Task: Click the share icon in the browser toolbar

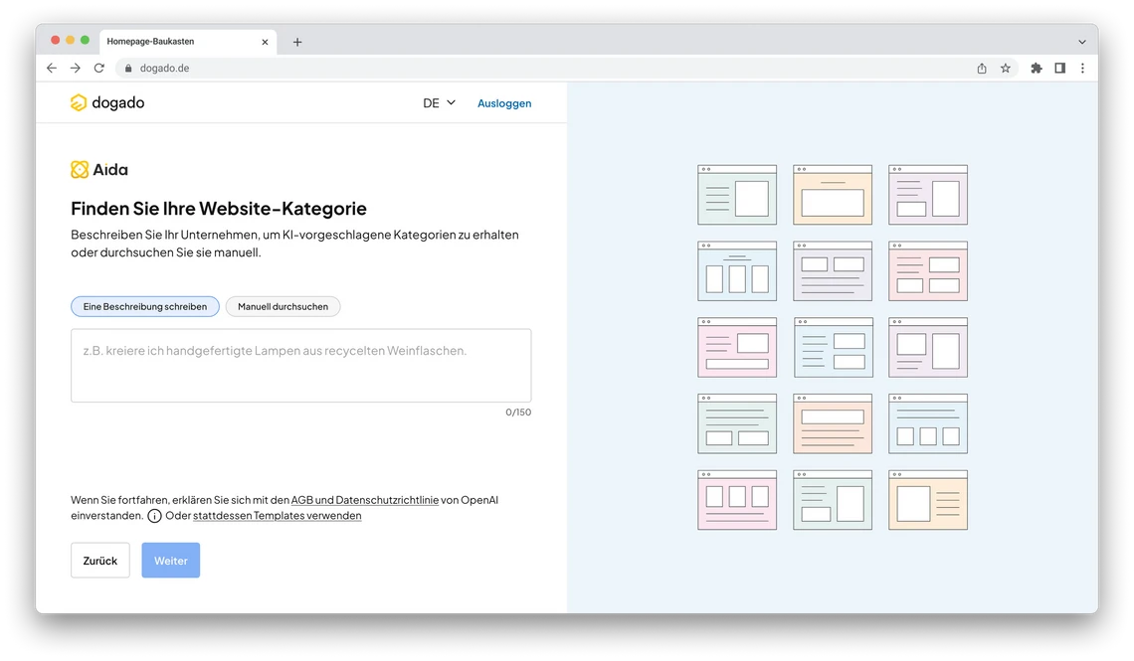Action: pyautogui.click(x=981, y=68)
